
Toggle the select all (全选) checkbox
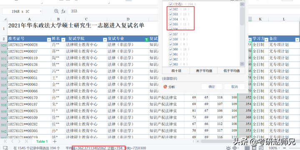(x=171, y=4)
